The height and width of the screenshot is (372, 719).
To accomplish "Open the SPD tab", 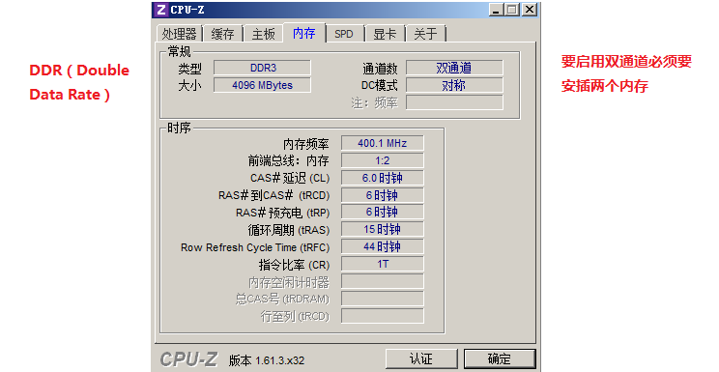I will [344, 34].
